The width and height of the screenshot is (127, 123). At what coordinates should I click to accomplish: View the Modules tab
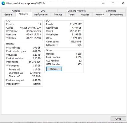pyautogui.click(x=85, y=14)
